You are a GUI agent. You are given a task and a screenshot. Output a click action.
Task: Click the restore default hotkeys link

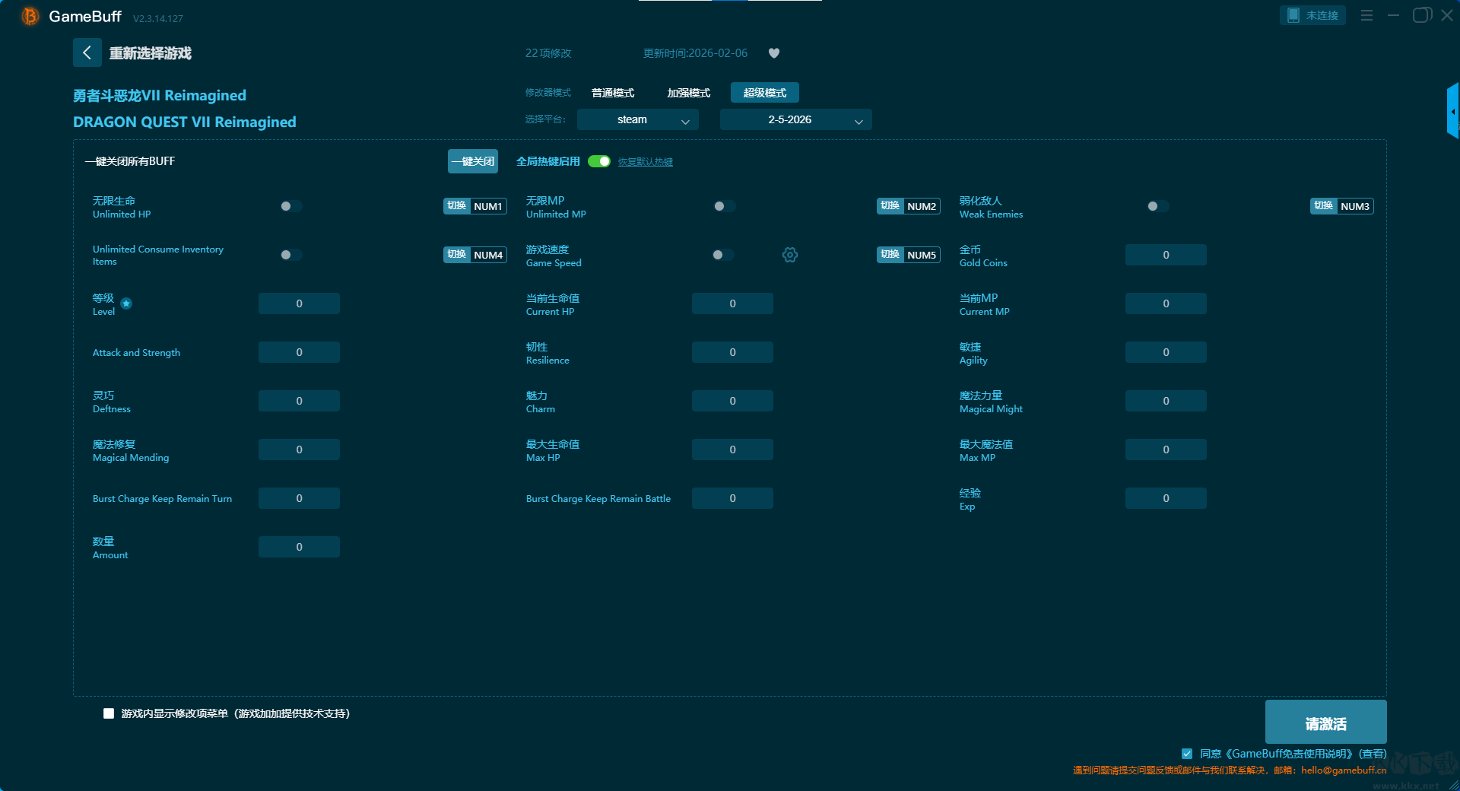pos(645,162)
